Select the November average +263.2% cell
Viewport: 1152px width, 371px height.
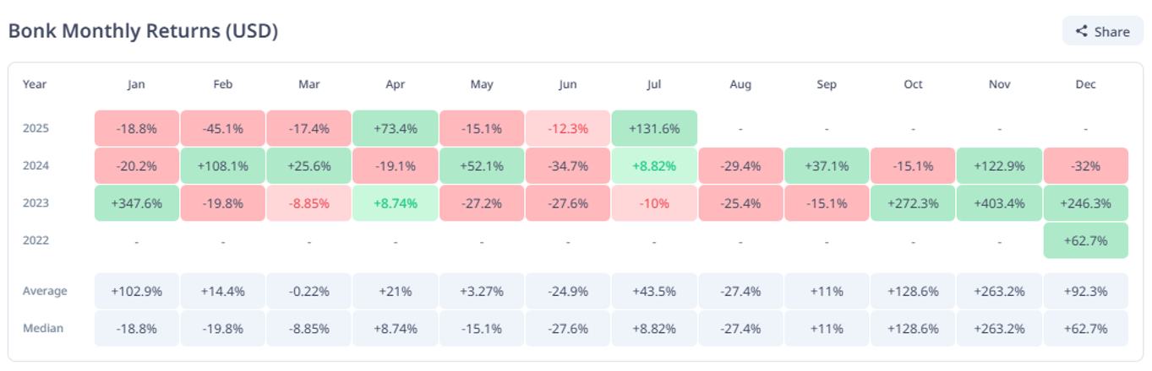coord(999,291)
